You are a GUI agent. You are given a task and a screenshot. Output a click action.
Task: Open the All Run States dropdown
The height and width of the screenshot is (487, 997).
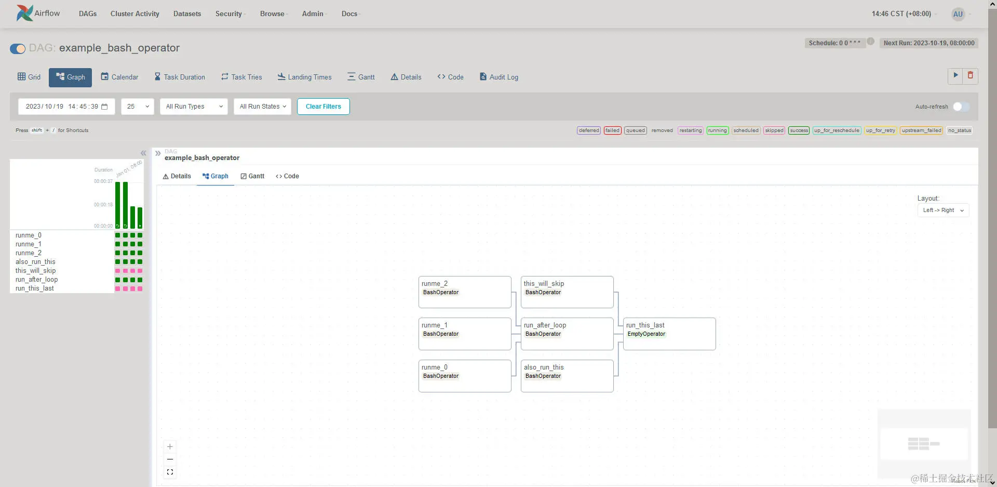(x=262, y=107)
